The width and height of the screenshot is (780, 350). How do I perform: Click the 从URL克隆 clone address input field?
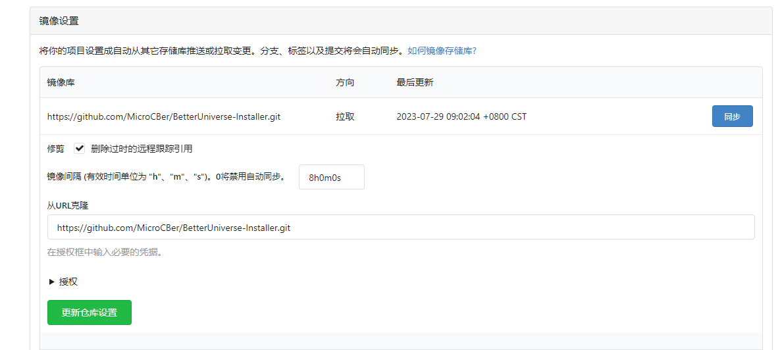point(401,227)
